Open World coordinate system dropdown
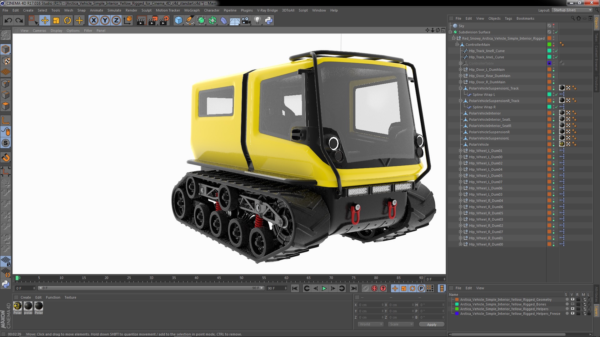This screenshot has width=600, height=337. (371, 324)
